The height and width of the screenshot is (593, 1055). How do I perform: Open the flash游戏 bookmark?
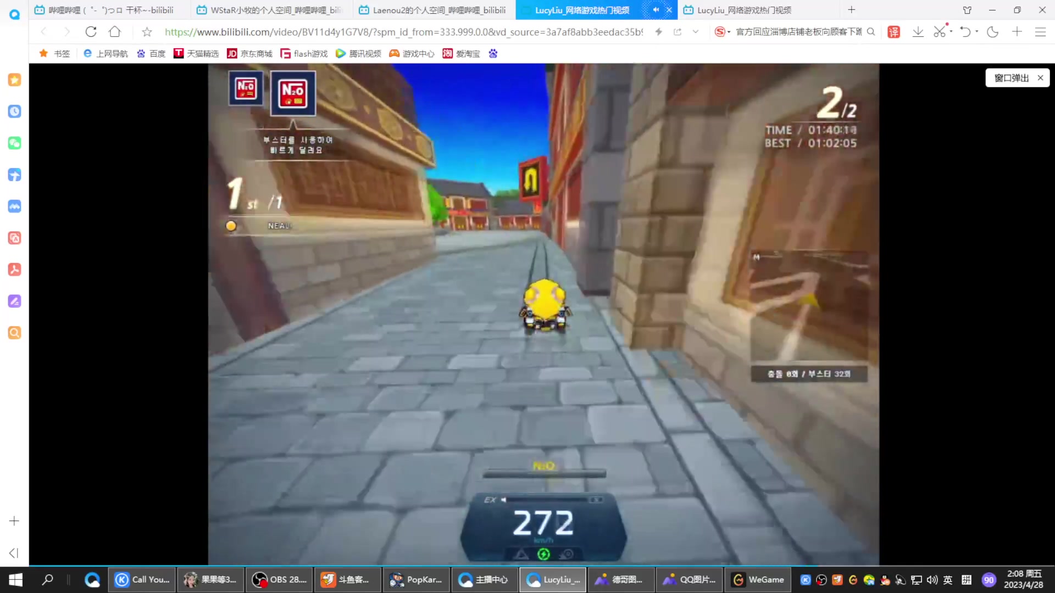[x=304, y=53]
